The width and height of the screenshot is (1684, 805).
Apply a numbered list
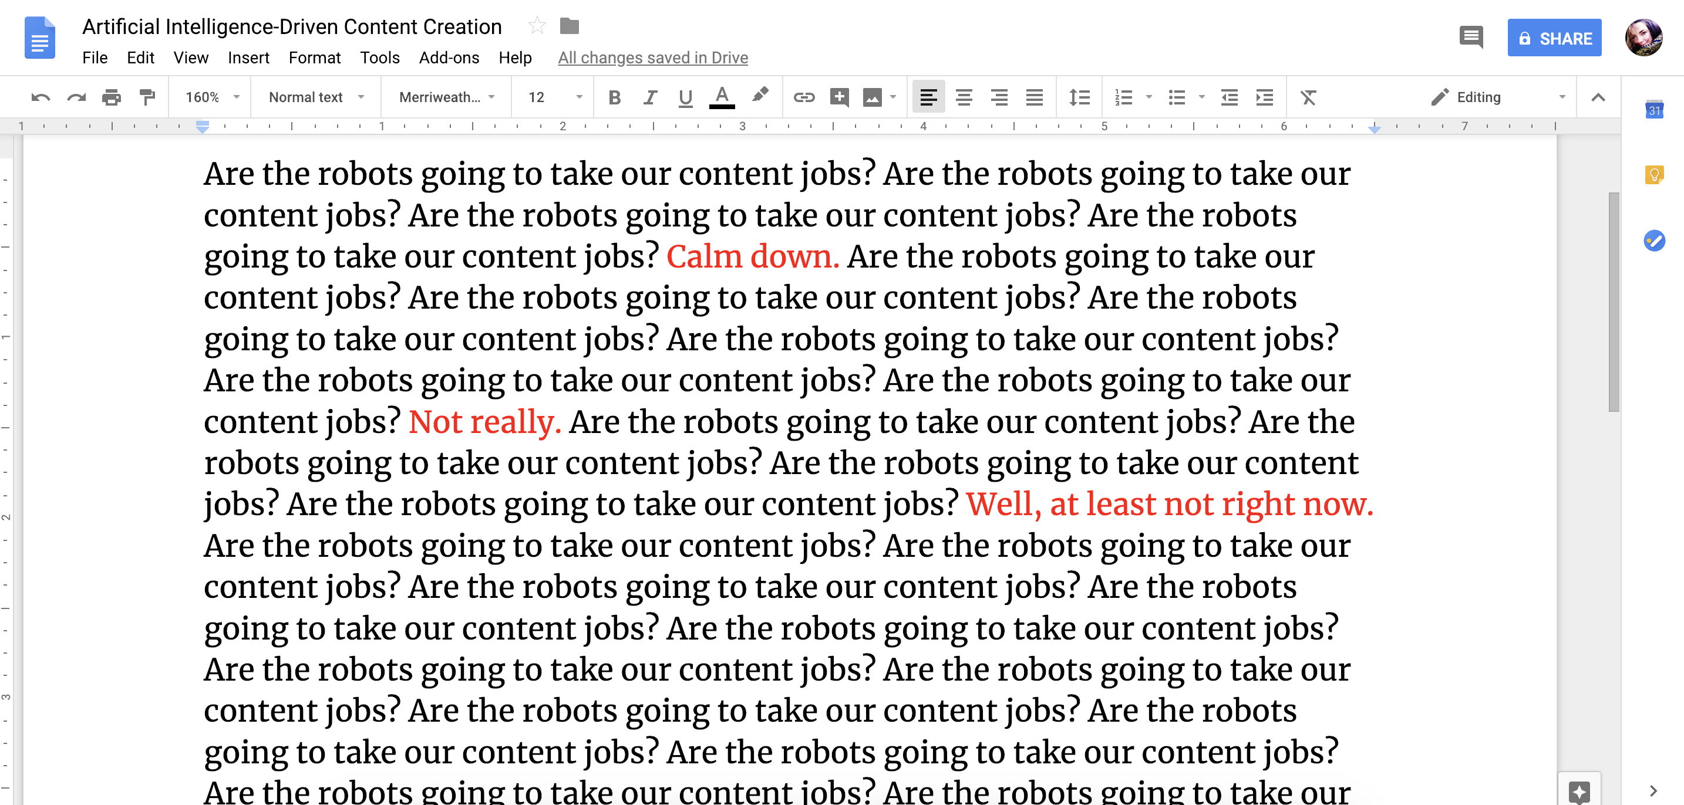[x=1124, y=97]
